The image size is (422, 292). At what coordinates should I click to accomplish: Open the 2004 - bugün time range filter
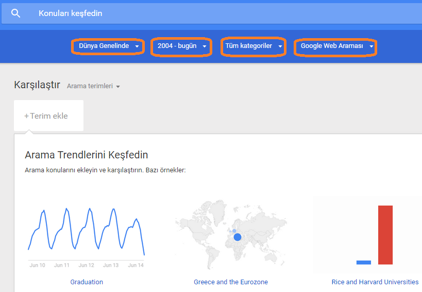coord(181,46)
